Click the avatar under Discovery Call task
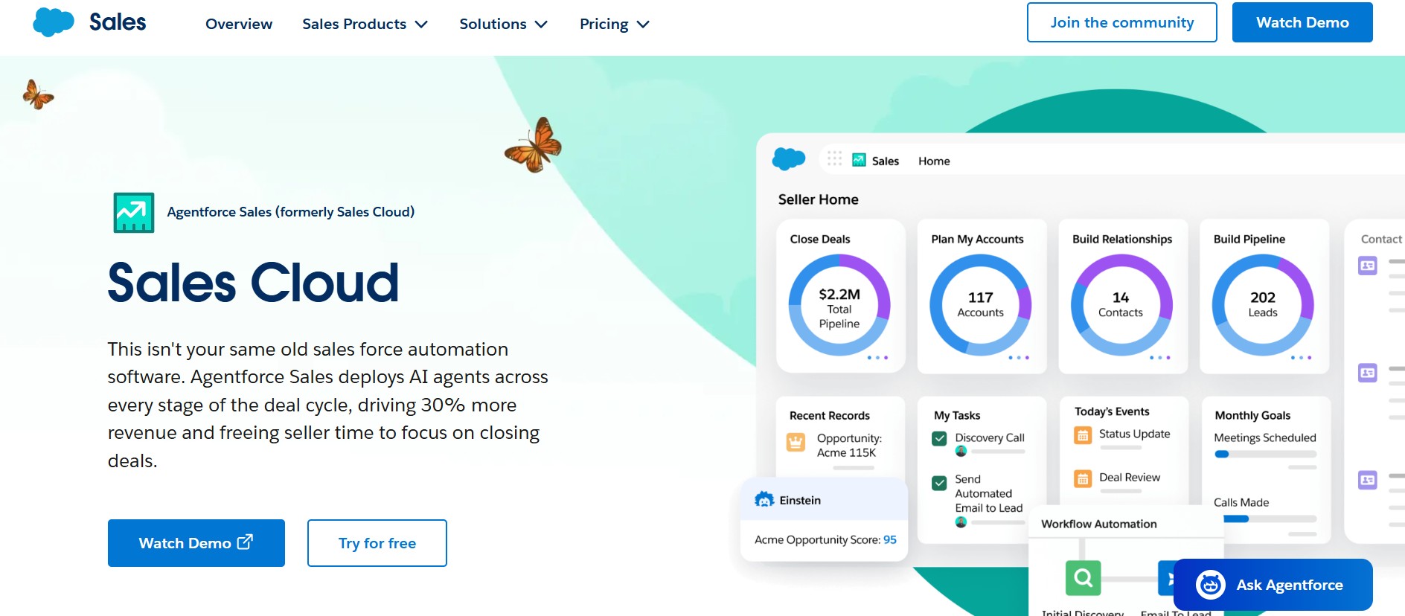1405x616 pixels. pos(961,451)
